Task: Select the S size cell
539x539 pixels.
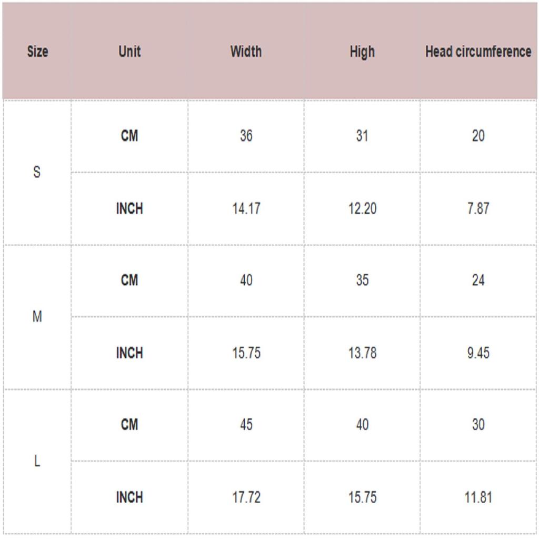Action: tap(37, 172)
